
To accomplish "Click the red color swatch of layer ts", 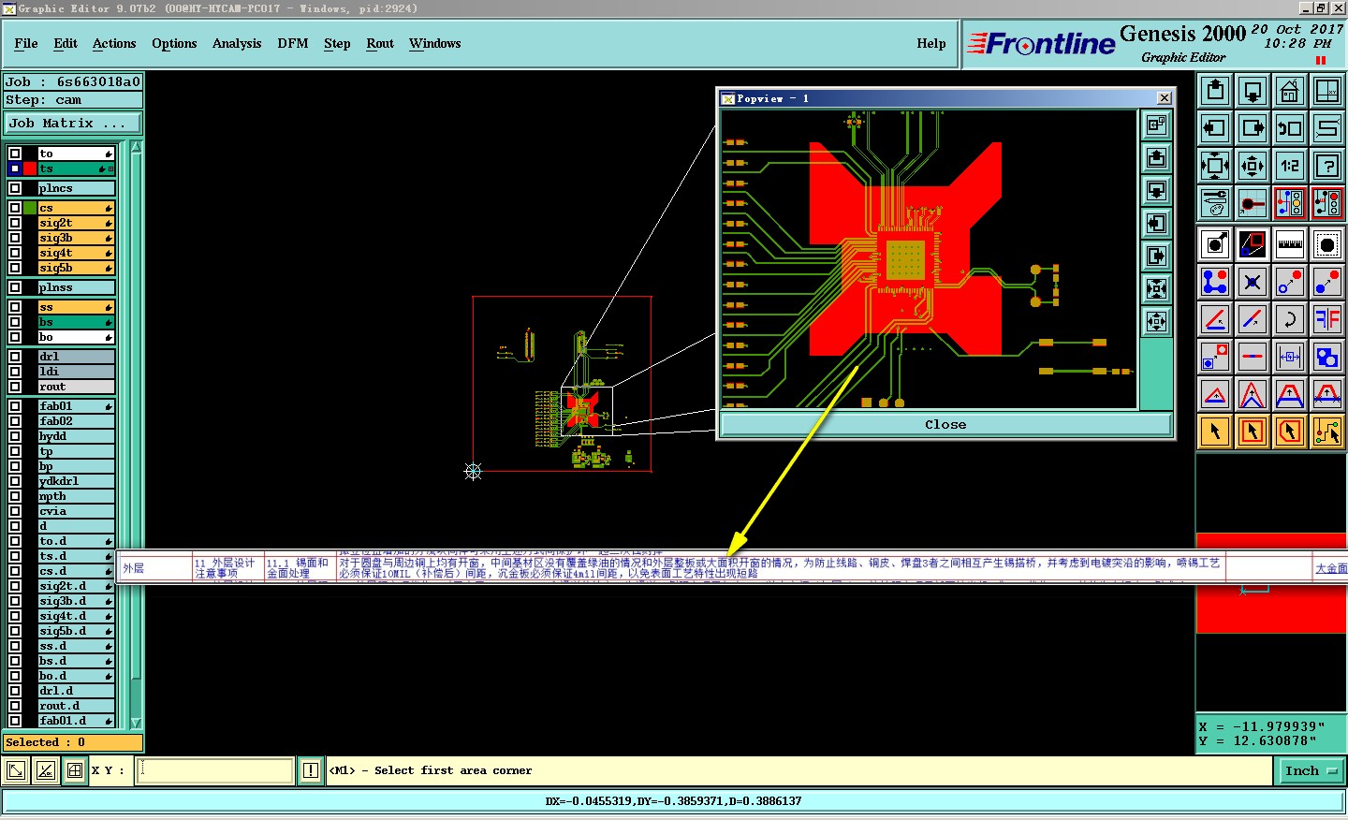I will 30,168.
